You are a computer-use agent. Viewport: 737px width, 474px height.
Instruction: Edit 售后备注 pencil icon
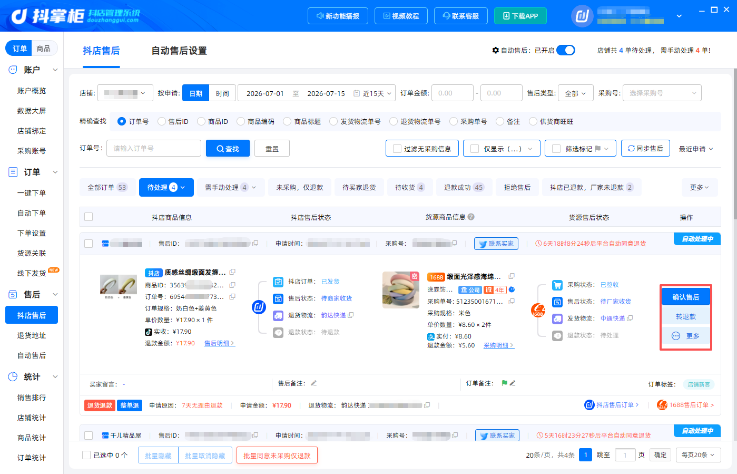pos(314,383)
